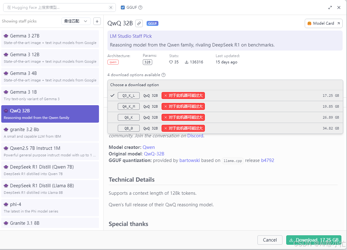Open help icon beside download options available
This screenshot has width=347, height=250.
click(x=163, y=75)
